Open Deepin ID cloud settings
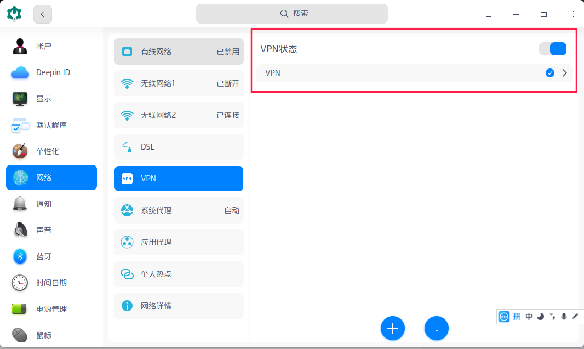This screenshot has height=349, width=584. pos(51,72)
